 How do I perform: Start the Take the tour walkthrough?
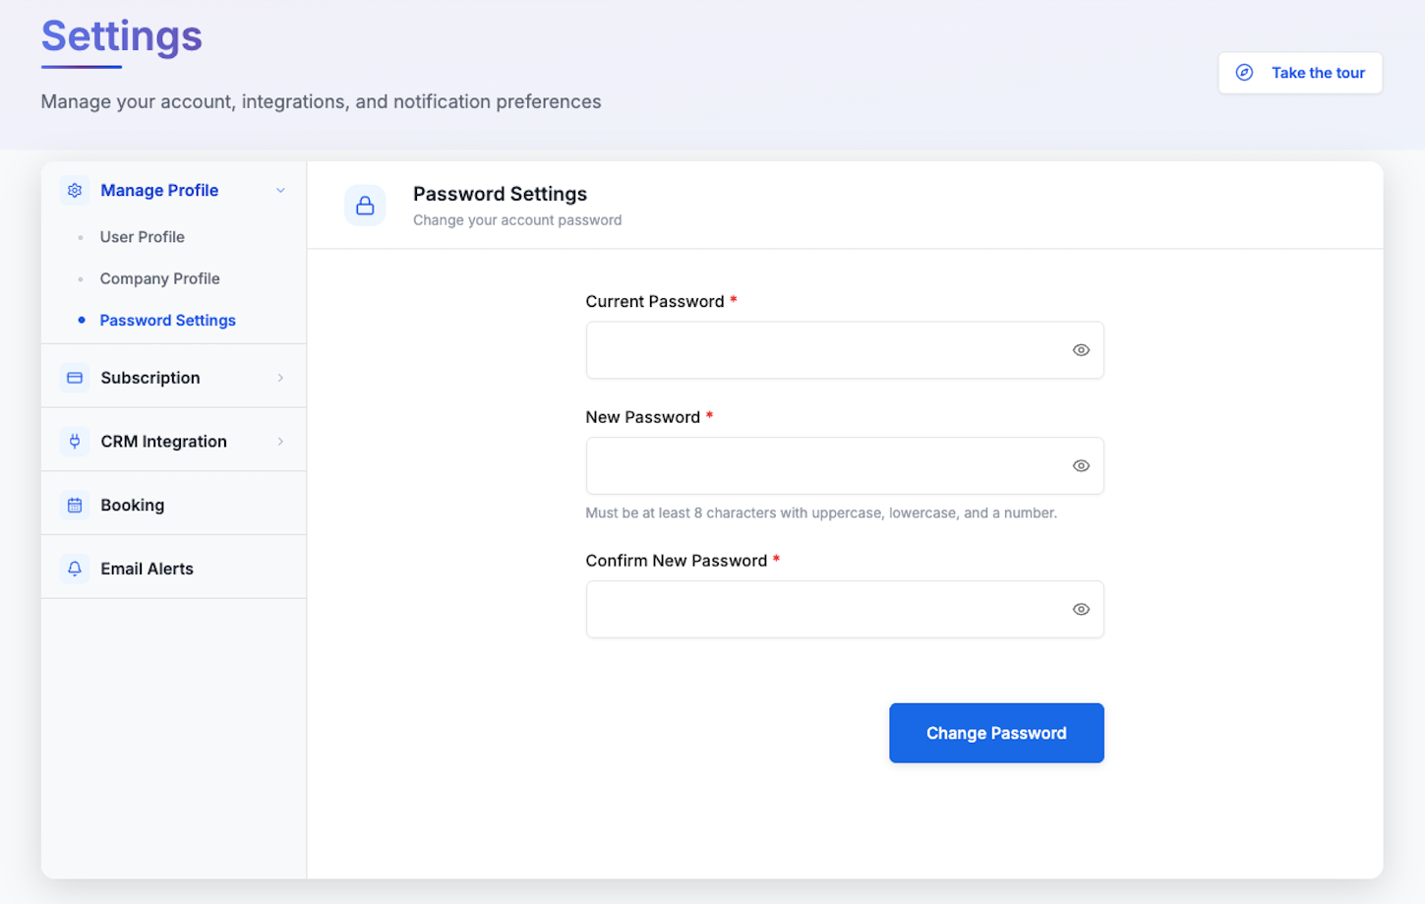click(x=1300, y=73)
